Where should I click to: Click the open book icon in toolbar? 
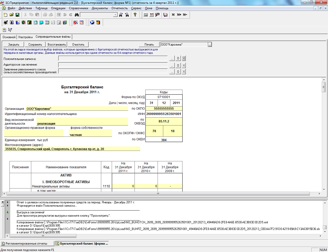point(165,15)
